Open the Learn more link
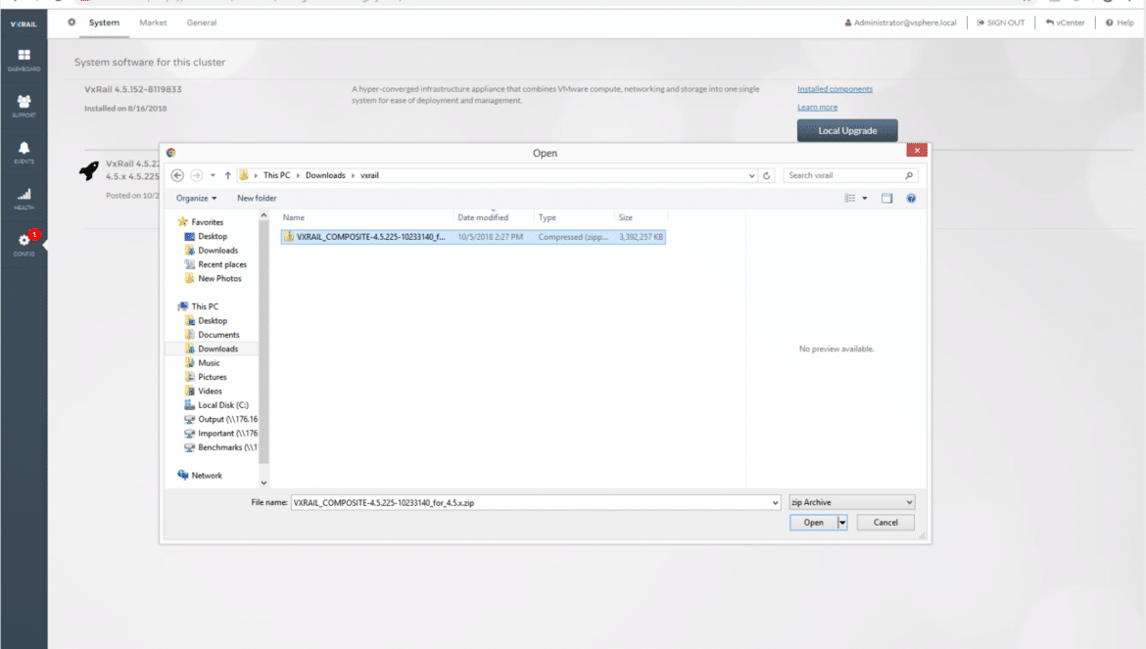 817,108
